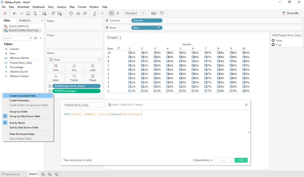Click the SUM(Percentage) marks pill
This screenshot has width=304, height=177.
[x=76, y=91]
